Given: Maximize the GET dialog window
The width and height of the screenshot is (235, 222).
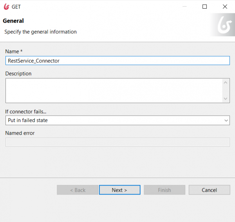Looking at the screenshot, I should click(204, 7).
